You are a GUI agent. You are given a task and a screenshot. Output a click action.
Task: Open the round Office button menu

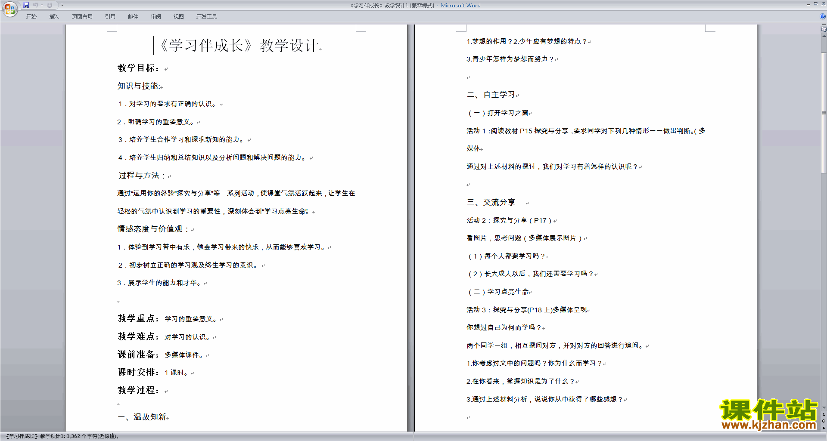coord(10,9)
